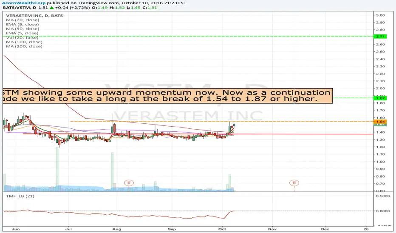Click the Jul label on time axis
This screenshot has height=233, width=396.
point(68,229)
